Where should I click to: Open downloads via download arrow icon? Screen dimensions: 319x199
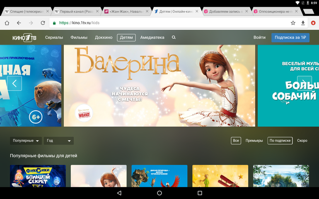(x=303, y=23)
